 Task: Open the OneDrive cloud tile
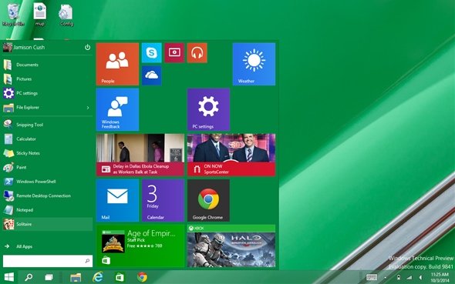(x=151, y=75)
